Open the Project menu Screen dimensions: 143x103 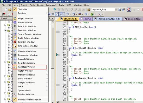point(24,5)
